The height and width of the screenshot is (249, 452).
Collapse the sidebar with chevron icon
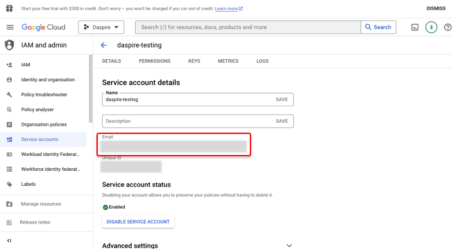coord(9,241)
